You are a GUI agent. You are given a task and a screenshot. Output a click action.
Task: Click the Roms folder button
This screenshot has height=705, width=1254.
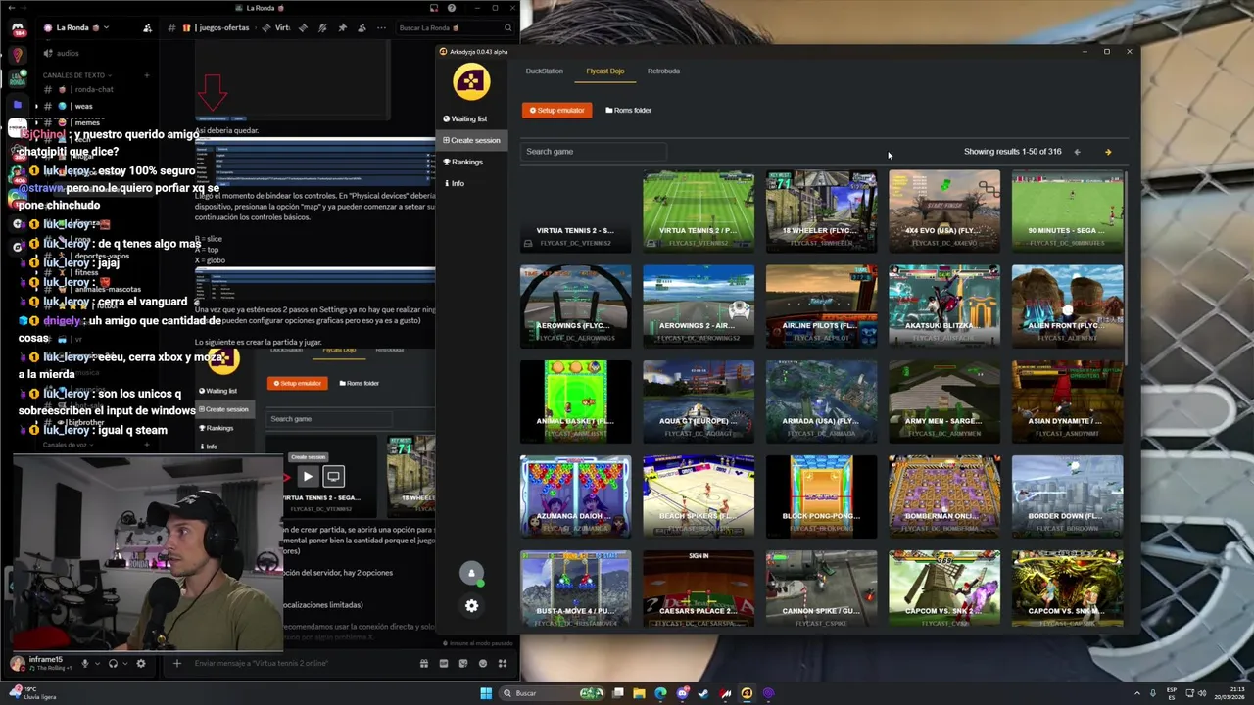[628, 111]
